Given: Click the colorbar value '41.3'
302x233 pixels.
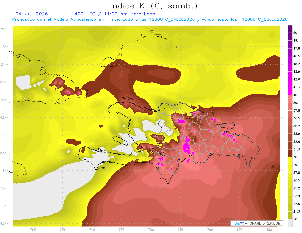Looking at the screenshot, I should click(x=296, y=87).
